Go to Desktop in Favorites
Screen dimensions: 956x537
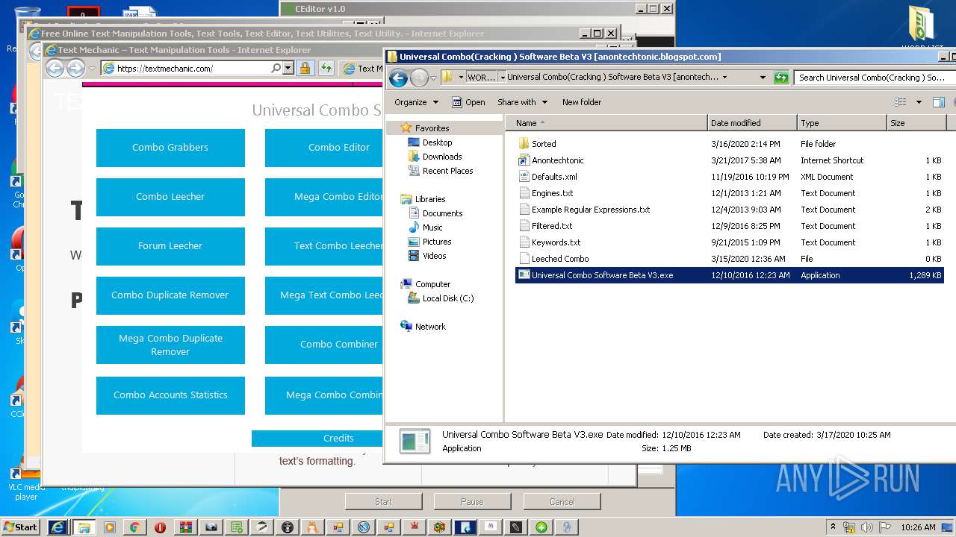[437, 142]
